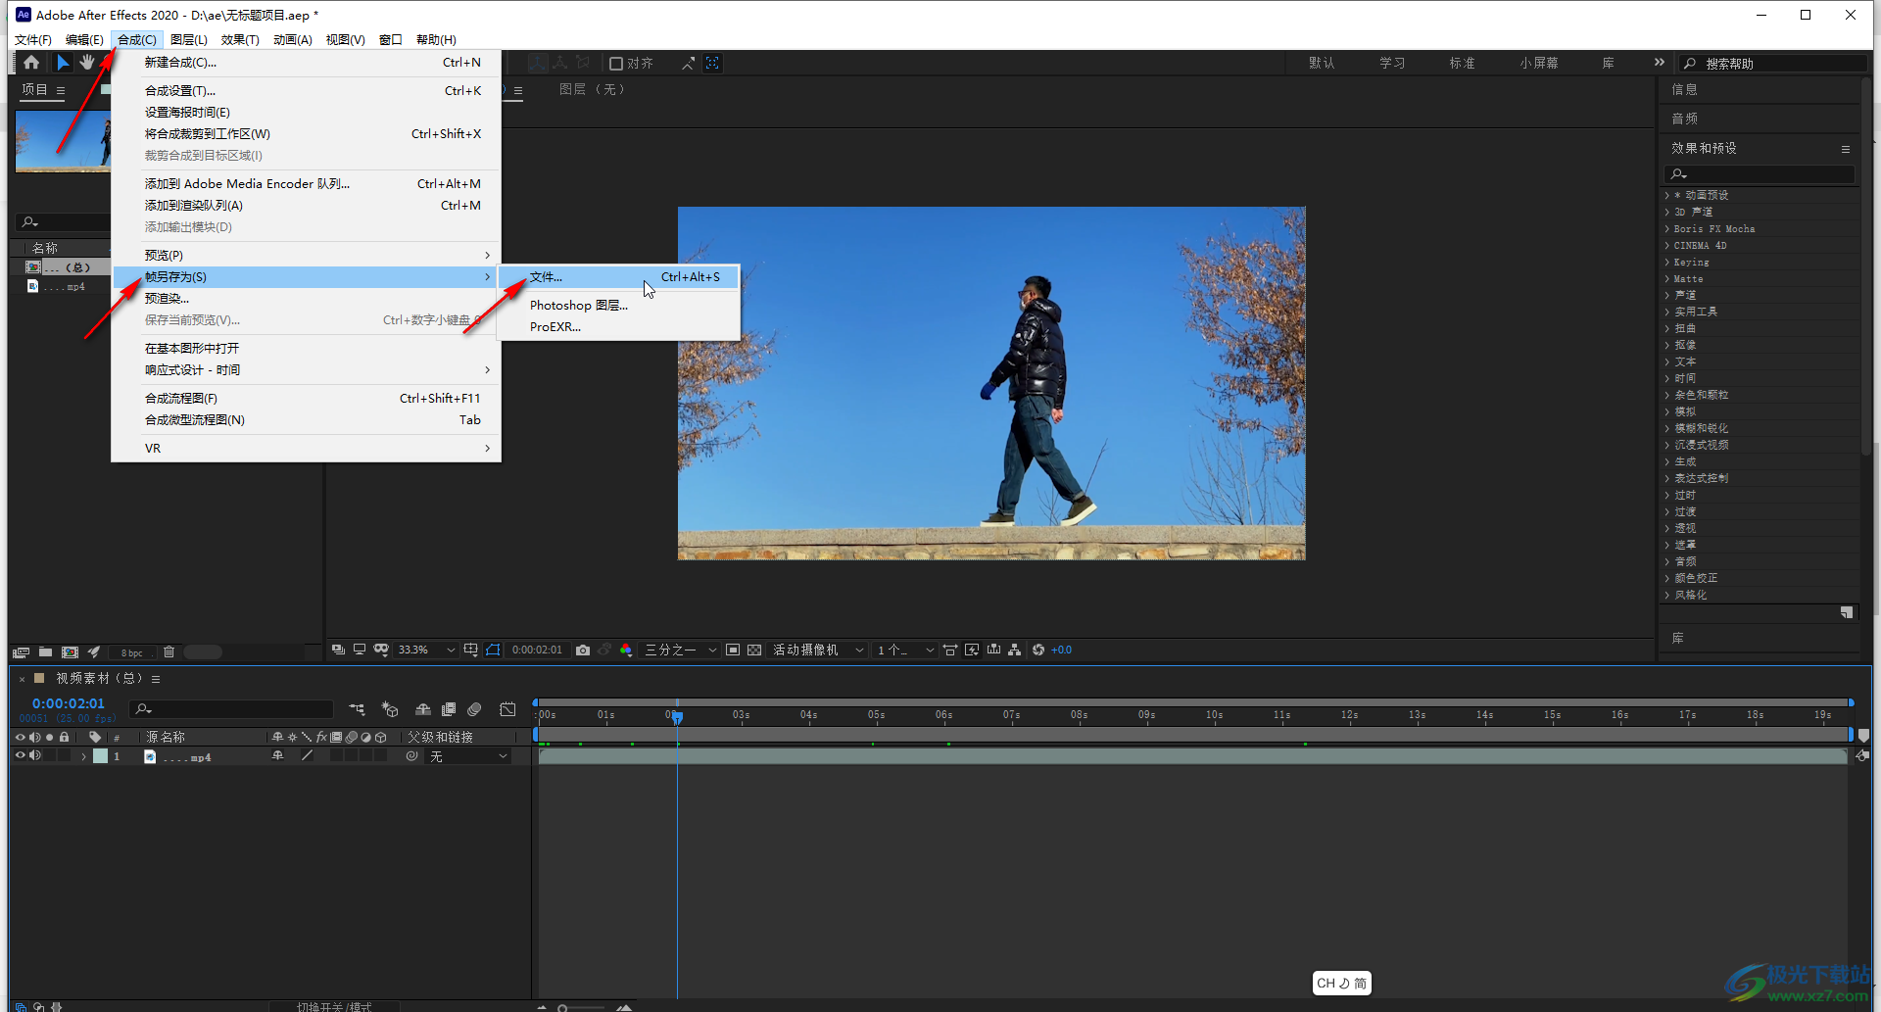Open the composition flowchart icon
The width and height of the screenshot is (1881, 1012).
[x=1015, y=650]
